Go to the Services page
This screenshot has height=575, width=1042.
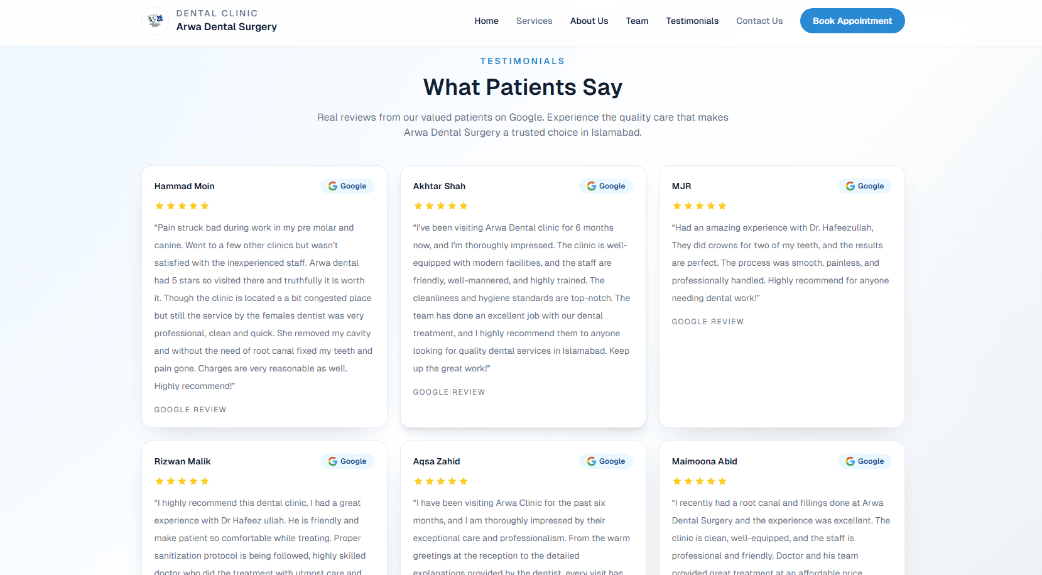(x=534, y=21)
